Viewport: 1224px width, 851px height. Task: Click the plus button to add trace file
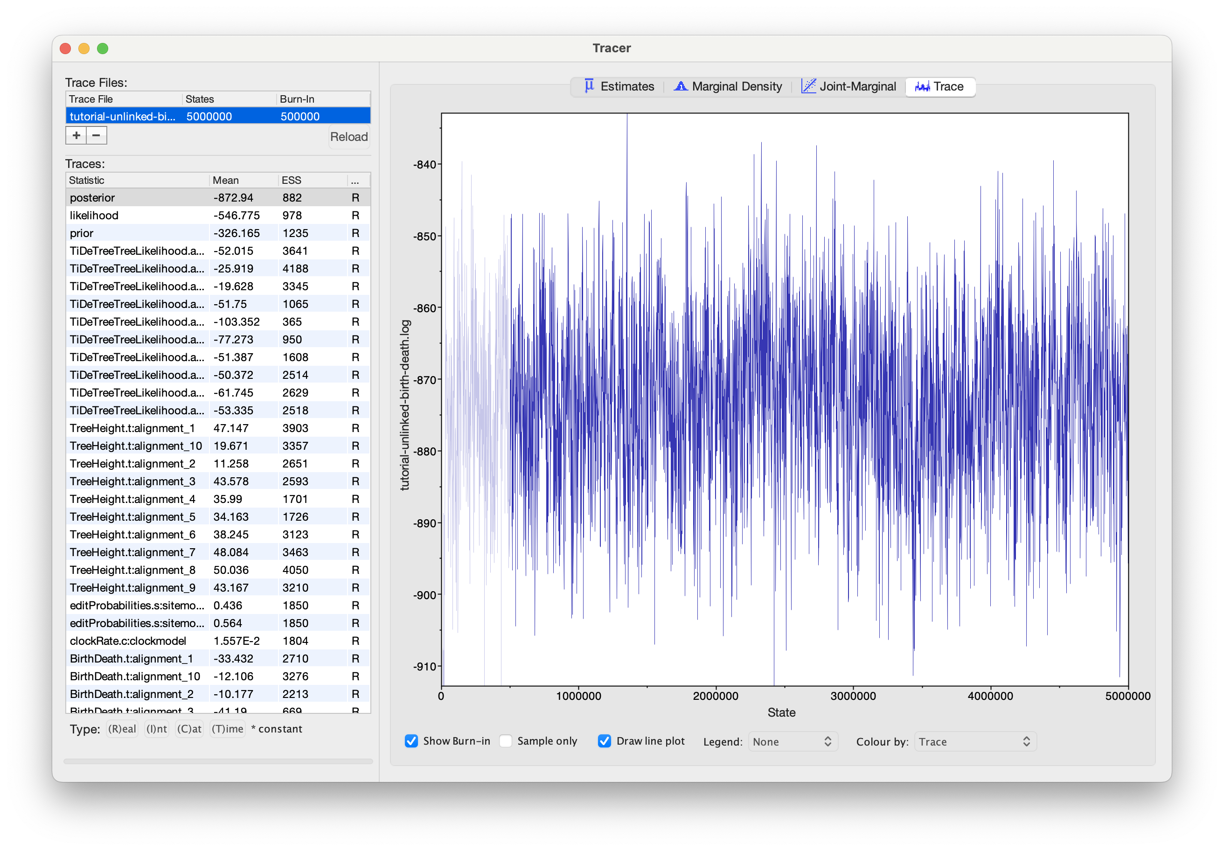coord(76,135)
